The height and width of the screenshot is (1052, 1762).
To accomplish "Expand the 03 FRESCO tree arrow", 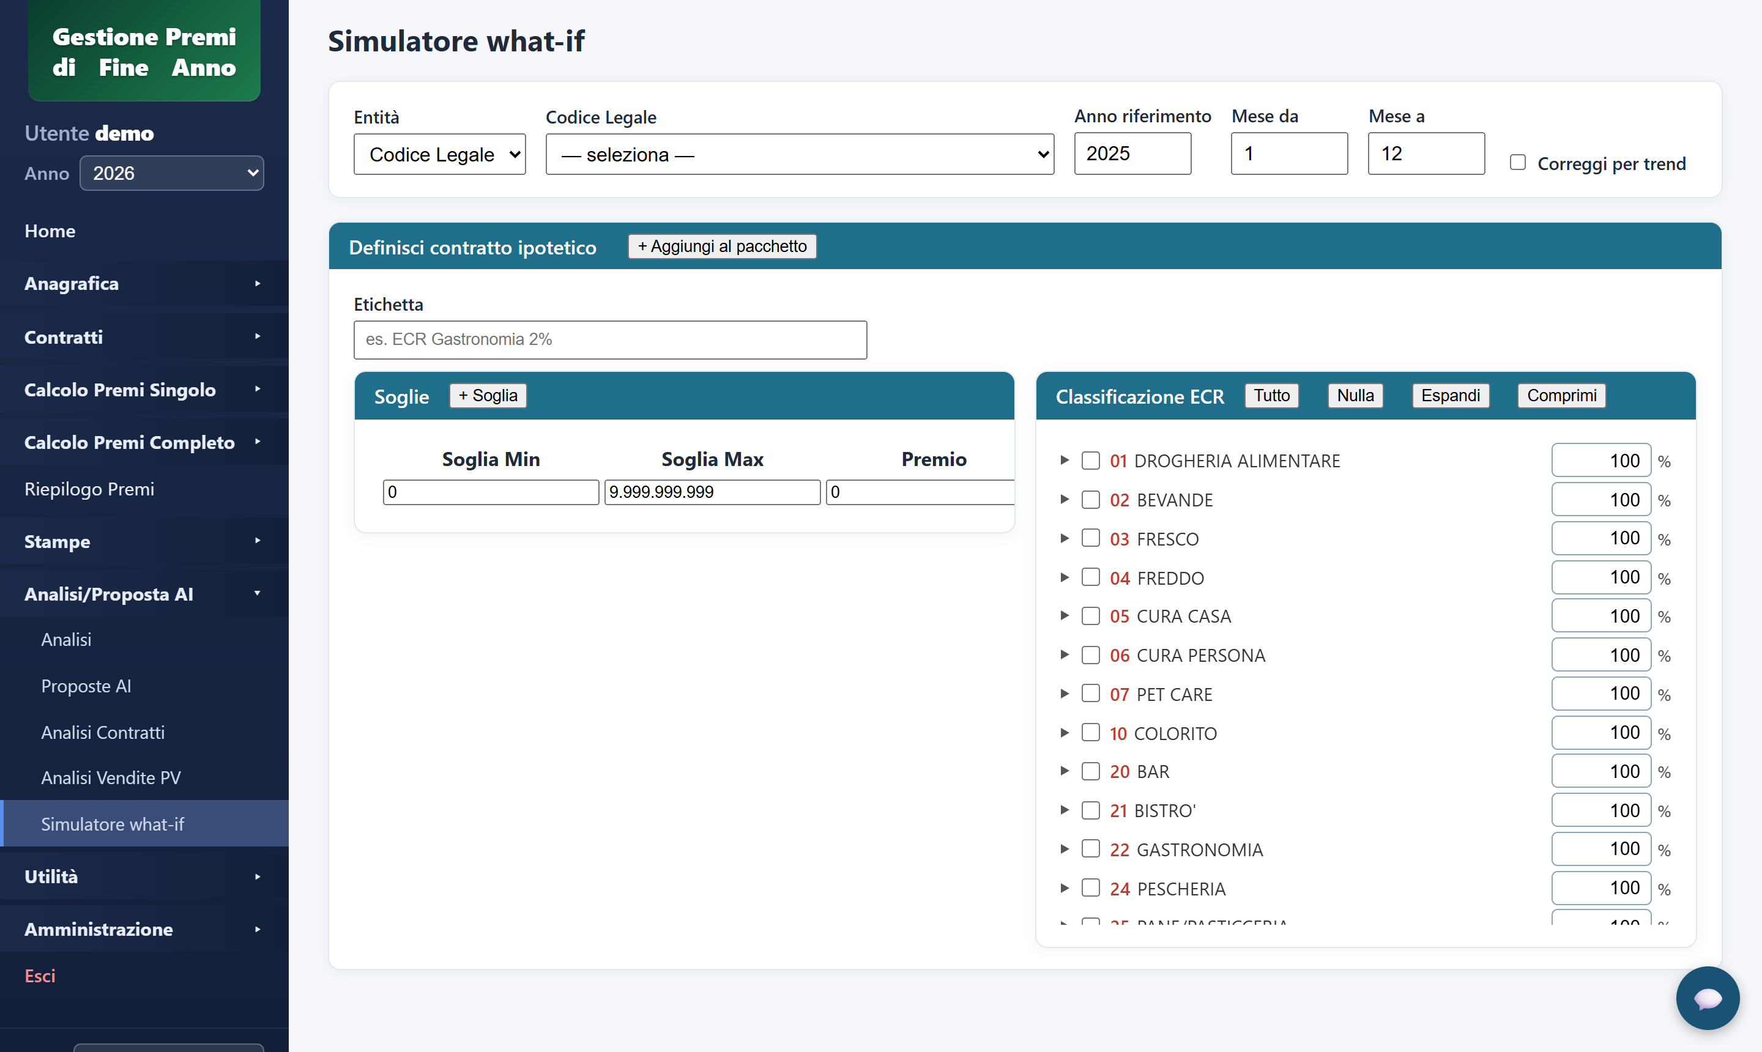I will [1063, 538].
